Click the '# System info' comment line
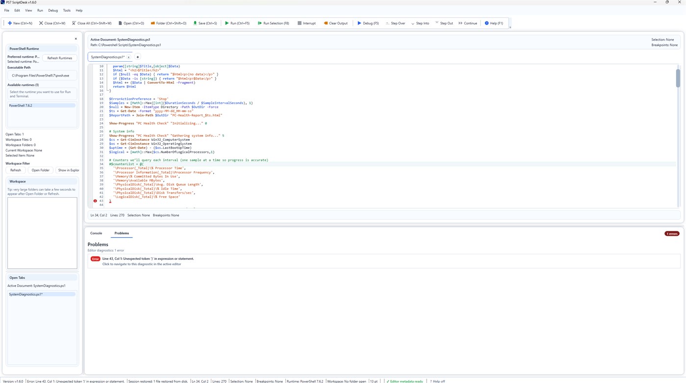Viewport: 686px width, 383px height. [x=122, y=131]
